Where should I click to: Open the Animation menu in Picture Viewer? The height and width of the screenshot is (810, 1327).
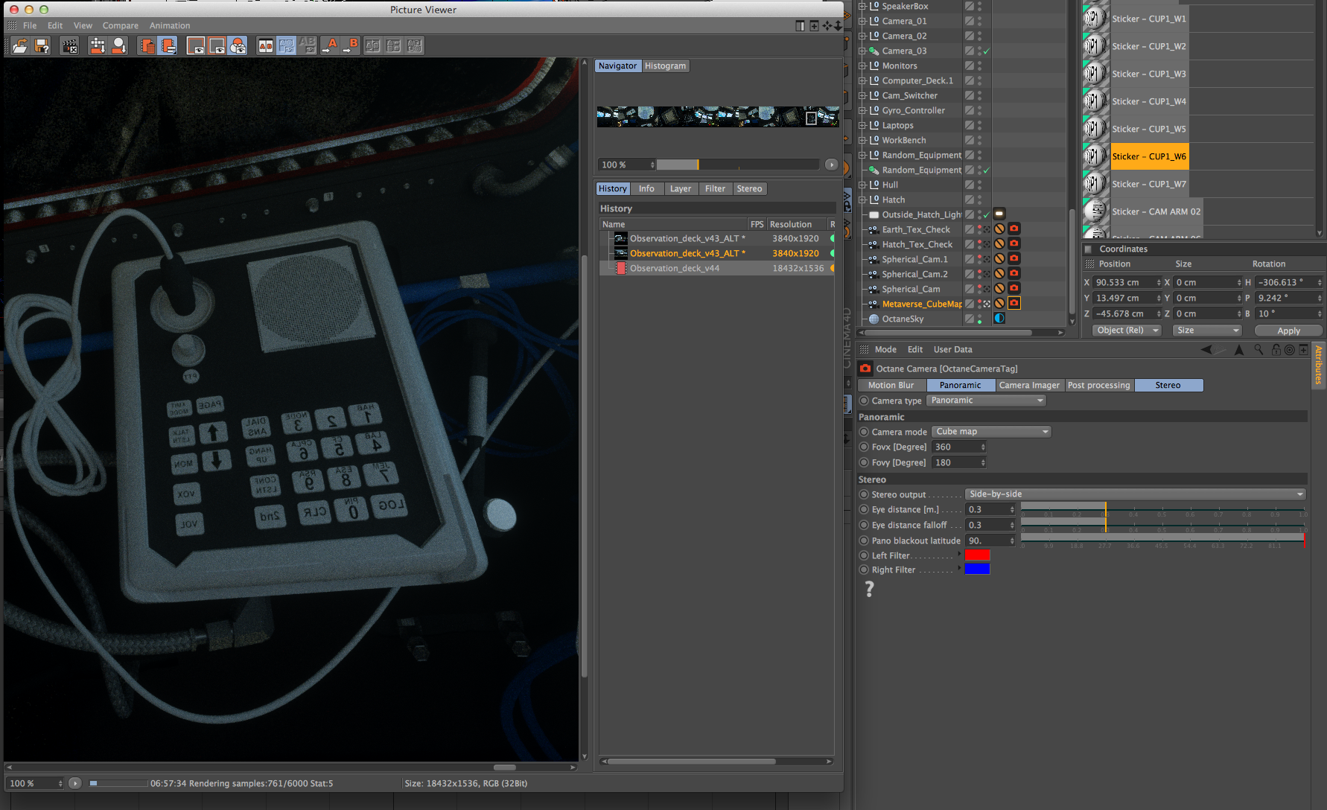(x=170, y=25)
